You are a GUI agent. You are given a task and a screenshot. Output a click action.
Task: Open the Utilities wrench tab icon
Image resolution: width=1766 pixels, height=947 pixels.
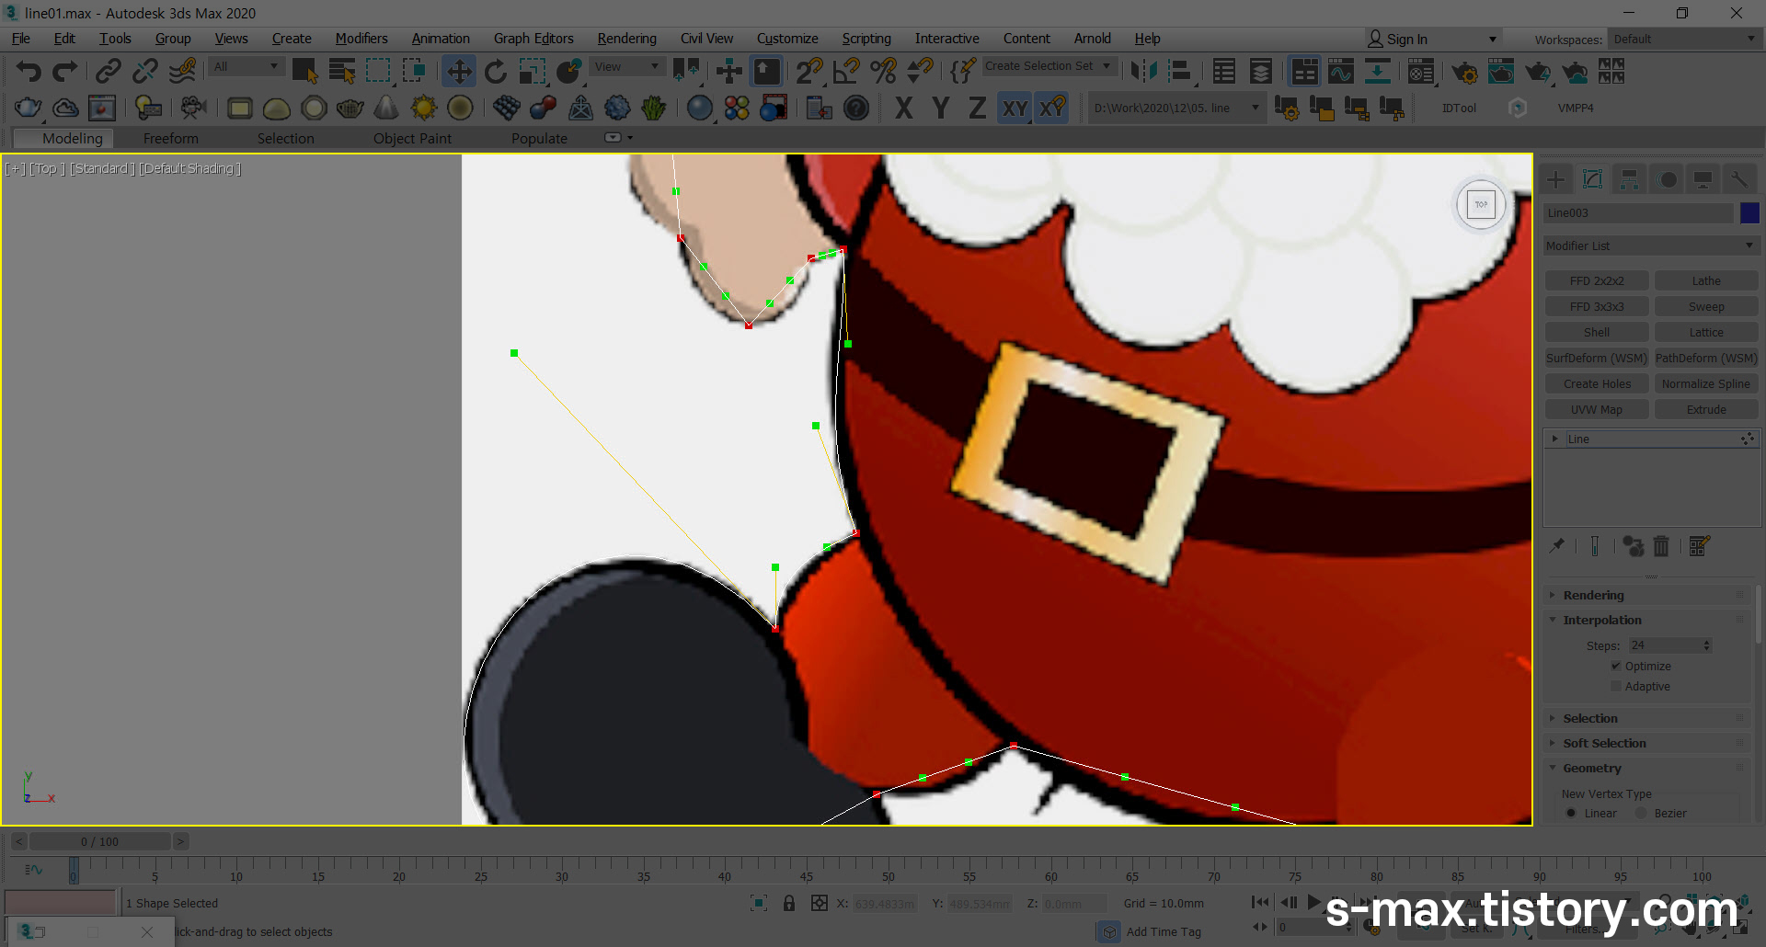point(1739,179)
